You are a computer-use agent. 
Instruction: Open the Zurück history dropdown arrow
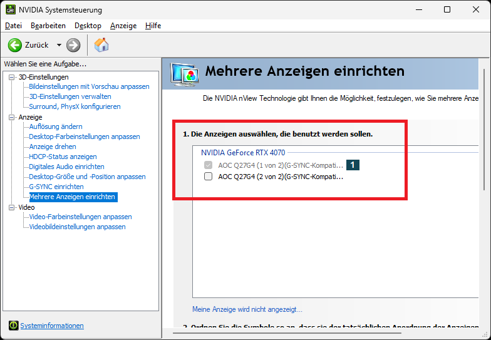click(x=59, y=45)
